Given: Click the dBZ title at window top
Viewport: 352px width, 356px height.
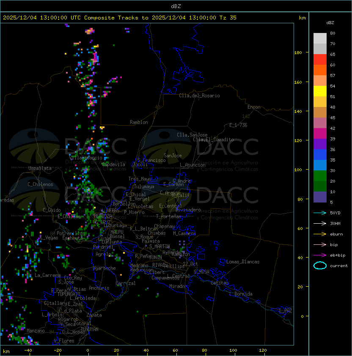Looking at the screenshot, I should click(x=176, y=6).
